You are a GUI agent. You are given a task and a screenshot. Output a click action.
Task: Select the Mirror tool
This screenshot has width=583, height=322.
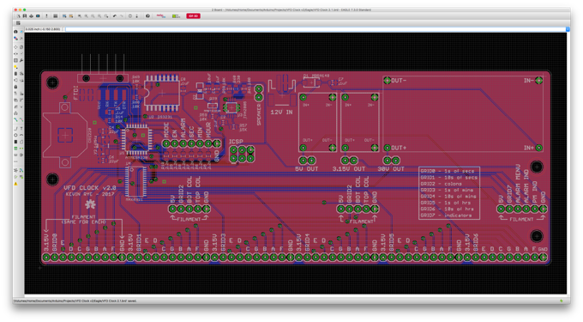15,53
